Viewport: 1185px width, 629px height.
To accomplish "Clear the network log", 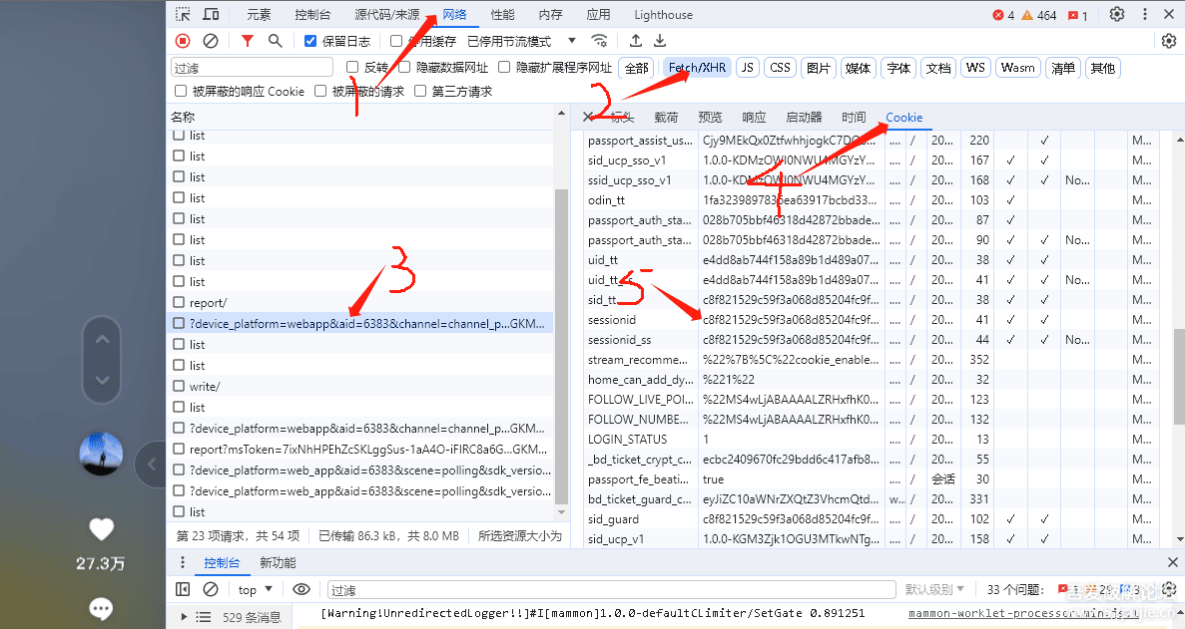I will 211,41.
